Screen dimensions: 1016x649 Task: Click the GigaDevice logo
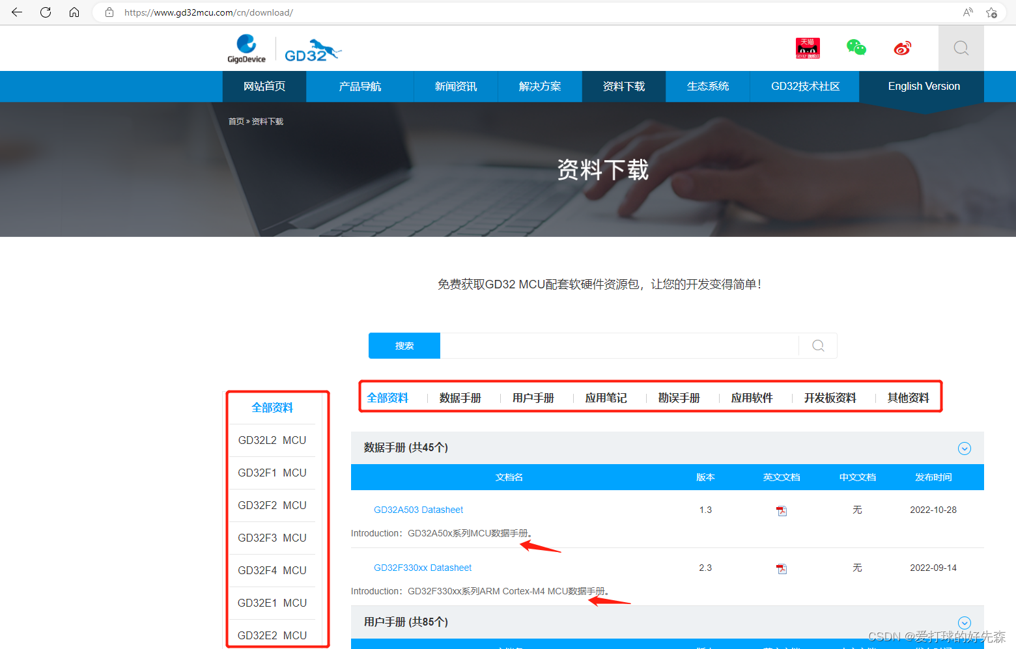[246, 48]
